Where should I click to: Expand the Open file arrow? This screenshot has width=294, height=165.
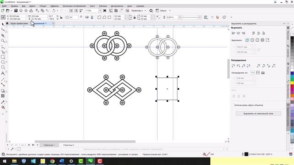click(x=11, y=11)
